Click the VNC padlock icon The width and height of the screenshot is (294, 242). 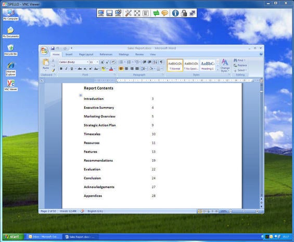[184, 13]
